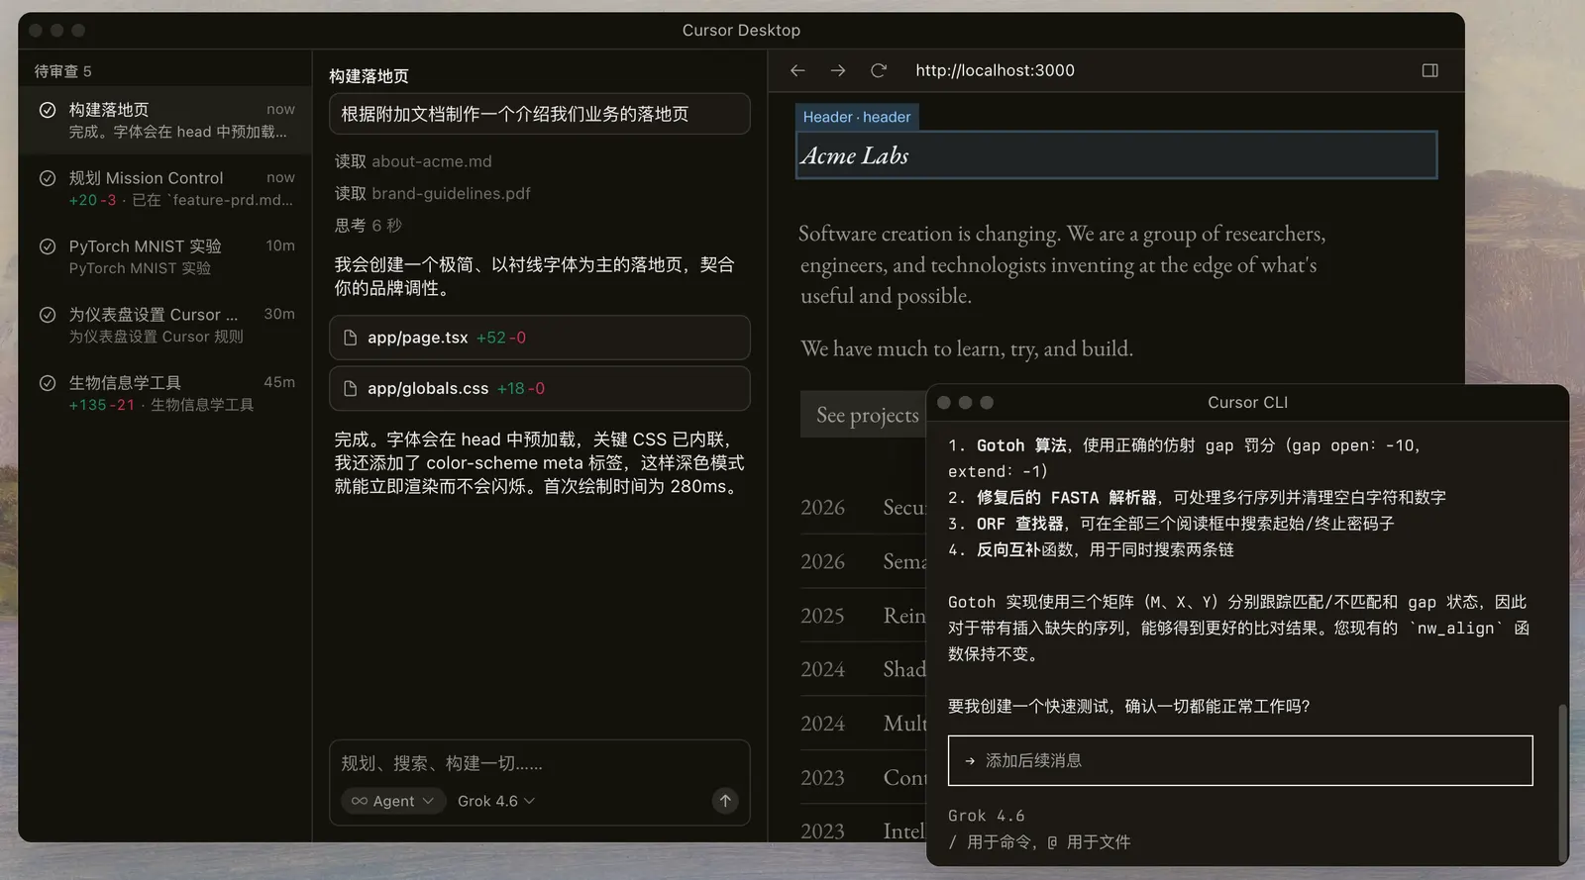Click the Cursor CLI window scrollbar
The image size is (1585, 880).
click(1563, 782)
